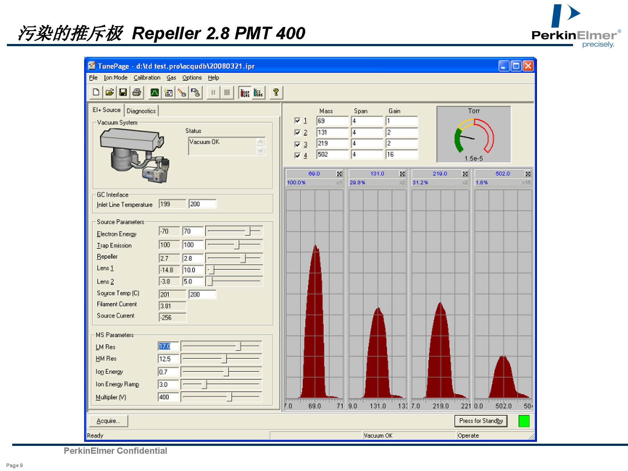628x471 pixels.
Task: Click the green operate status indicator
Action: tap(524, 421)
